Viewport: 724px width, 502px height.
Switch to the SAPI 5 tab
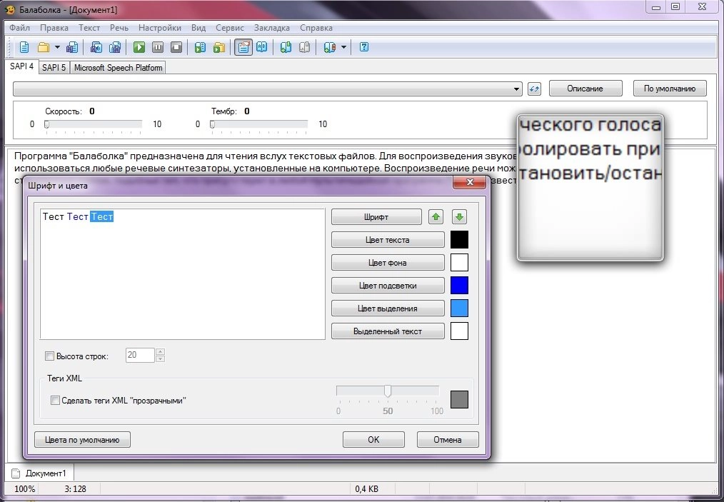[x=54, y=67]
